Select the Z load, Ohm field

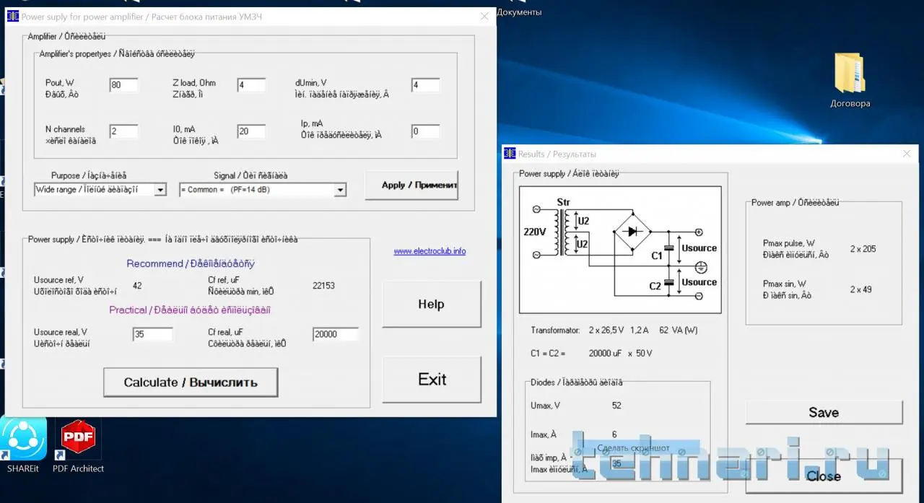(250, 85)
